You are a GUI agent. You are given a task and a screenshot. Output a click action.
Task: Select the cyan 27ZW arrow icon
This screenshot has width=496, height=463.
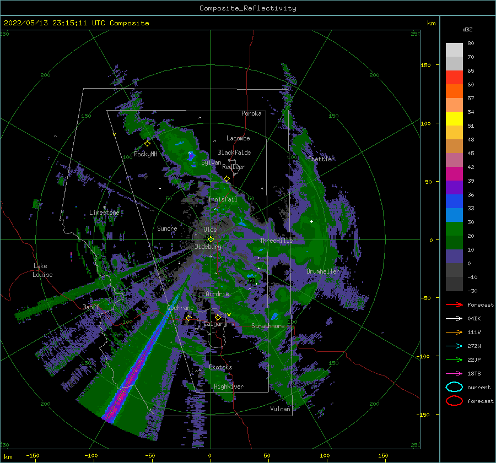click(454, 346)
